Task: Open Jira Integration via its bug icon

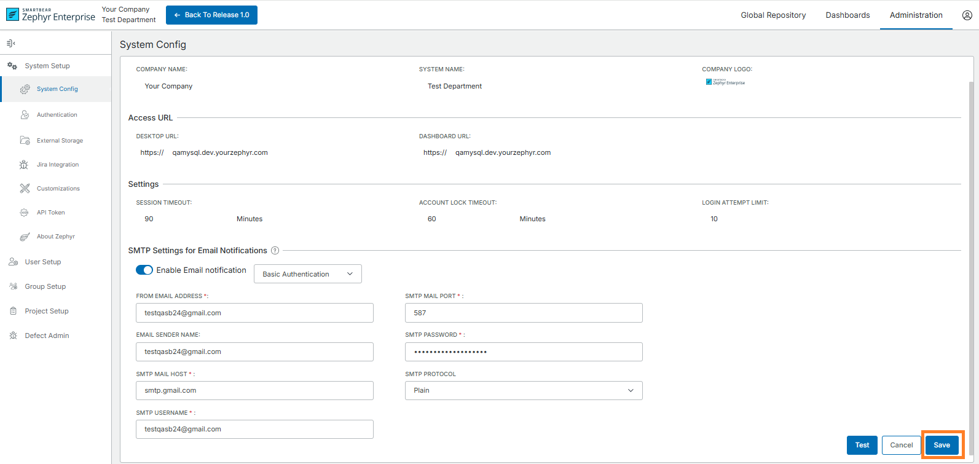Action: pos(24,165)
